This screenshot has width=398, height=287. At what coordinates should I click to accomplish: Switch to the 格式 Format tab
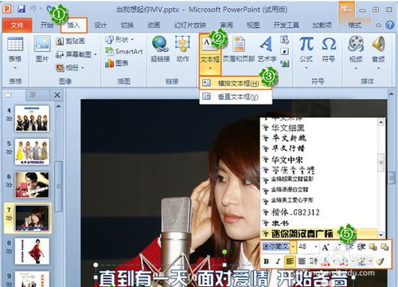point(354,26)
